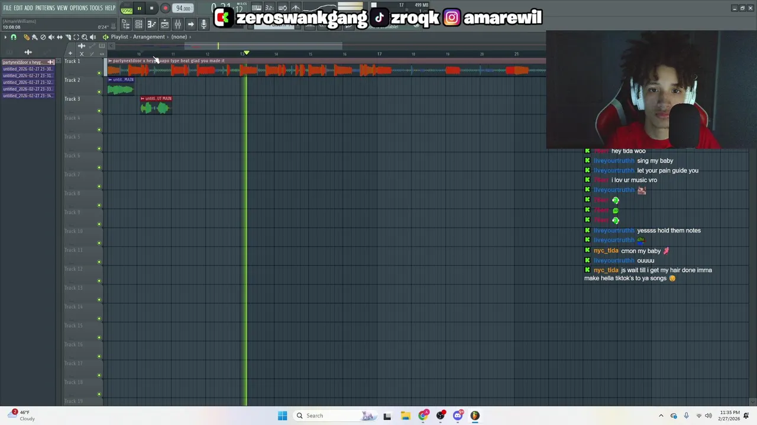Expand the Playlist - Arrangement breadcrumb
757x425 pixels.
click(x=137, y=37)
